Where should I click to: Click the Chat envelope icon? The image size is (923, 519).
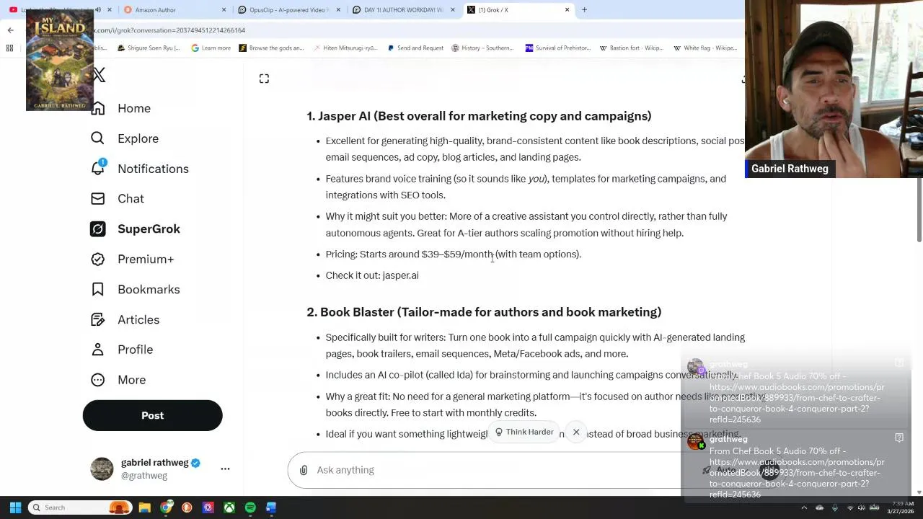[x=98, y=199]
